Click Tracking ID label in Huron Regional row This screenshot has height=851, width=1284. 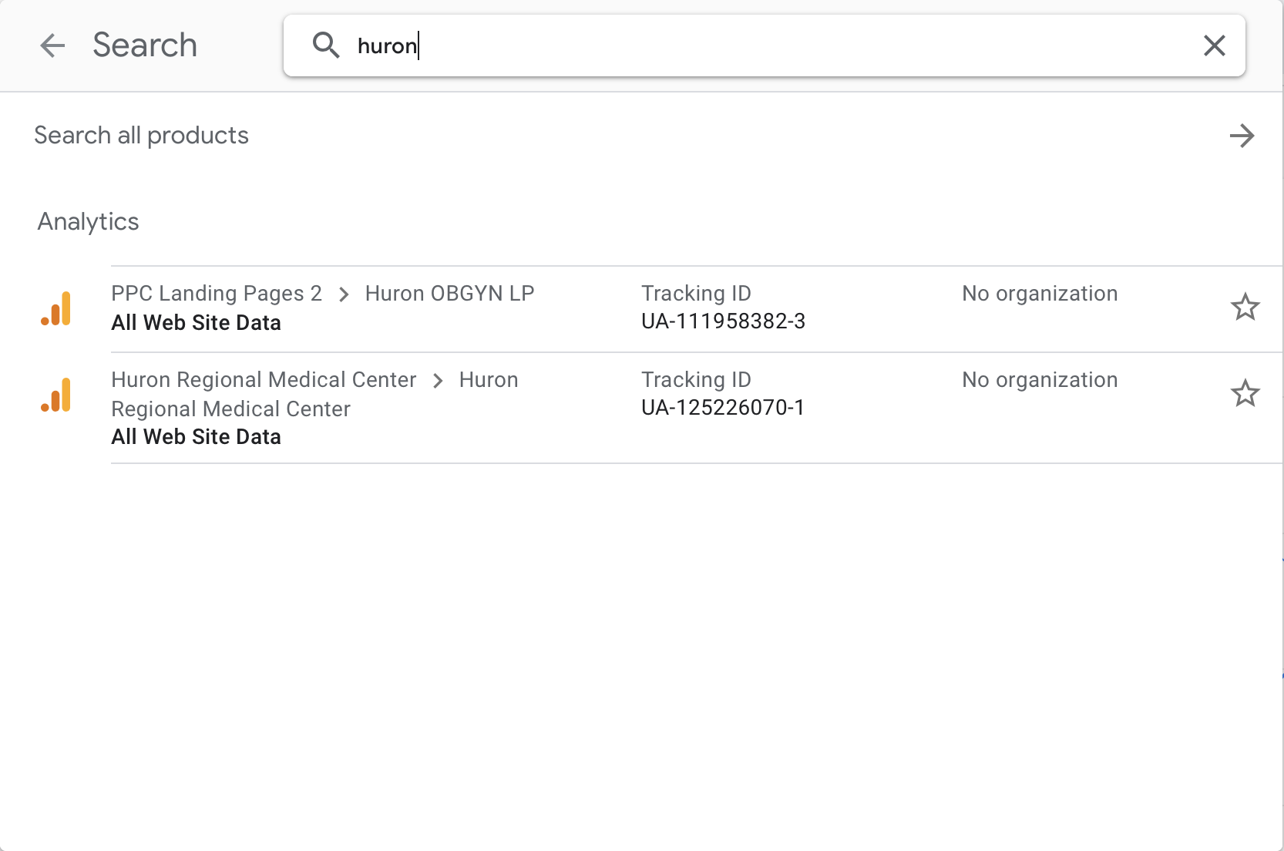[696, 380]
